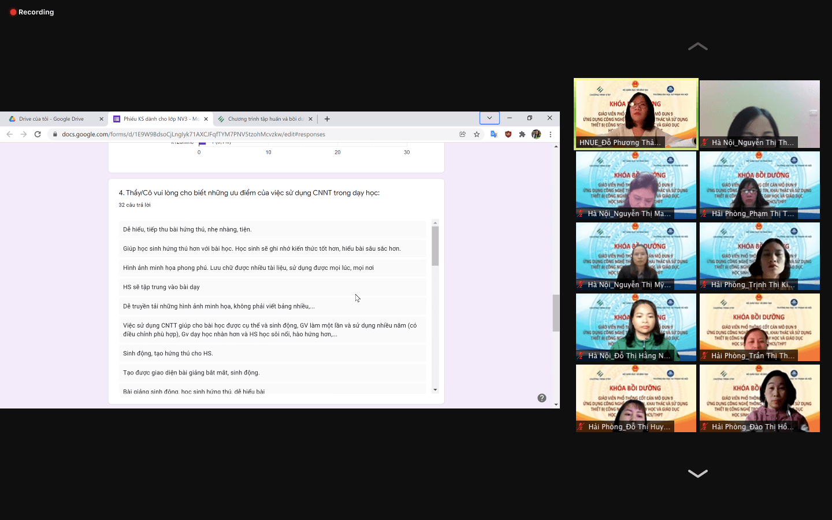The height and width of the screenshot is (520, 832).
Task: Open a new browser tab
Action: click(x=327, y=119)
